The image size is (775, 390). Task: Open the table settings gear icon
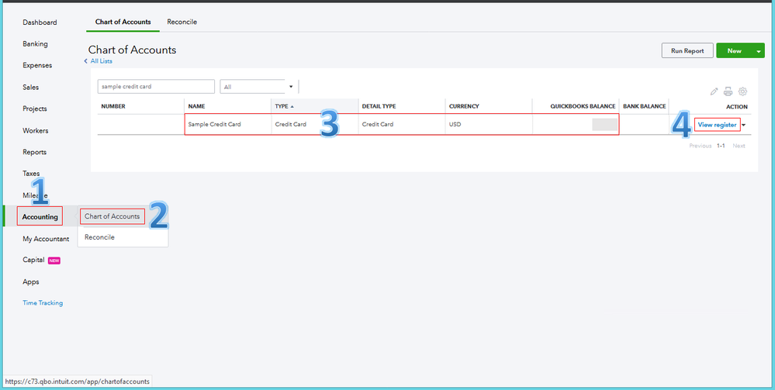tap(742, 91)
